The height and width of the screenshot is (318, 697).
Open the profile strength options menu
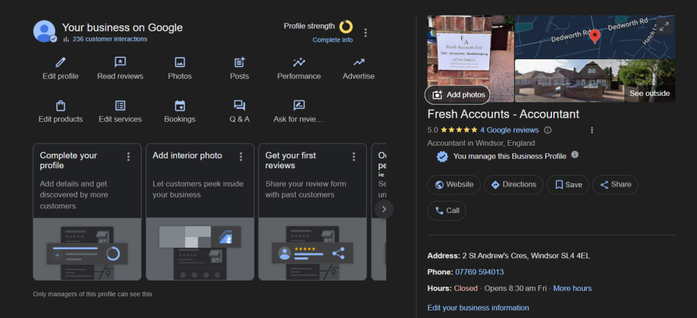tap(366, 33)
